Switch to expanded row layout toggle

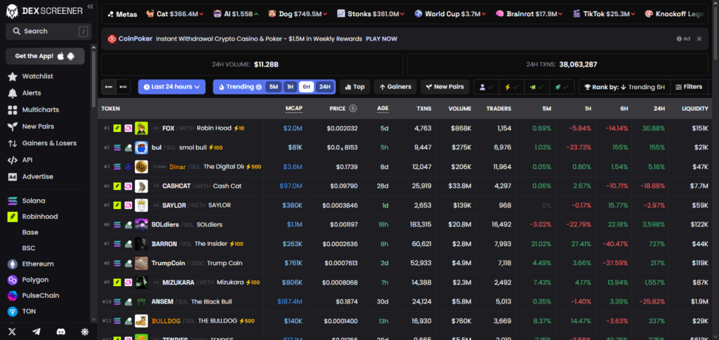tap(123, 86)
